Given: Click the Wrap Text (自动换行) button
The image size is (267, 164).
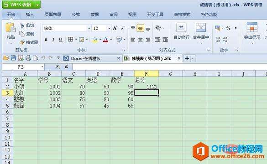Looking at the screenshot, I should 181,31.
